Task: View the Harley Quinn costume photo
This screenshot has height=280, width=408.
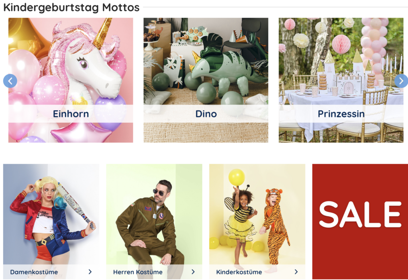Action: coord(51,214)
